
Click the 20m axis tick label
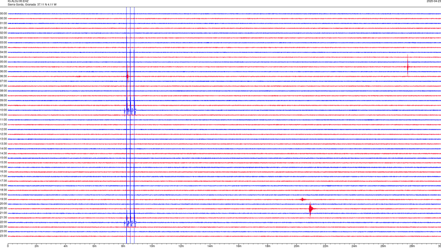(x=296, y=246)
